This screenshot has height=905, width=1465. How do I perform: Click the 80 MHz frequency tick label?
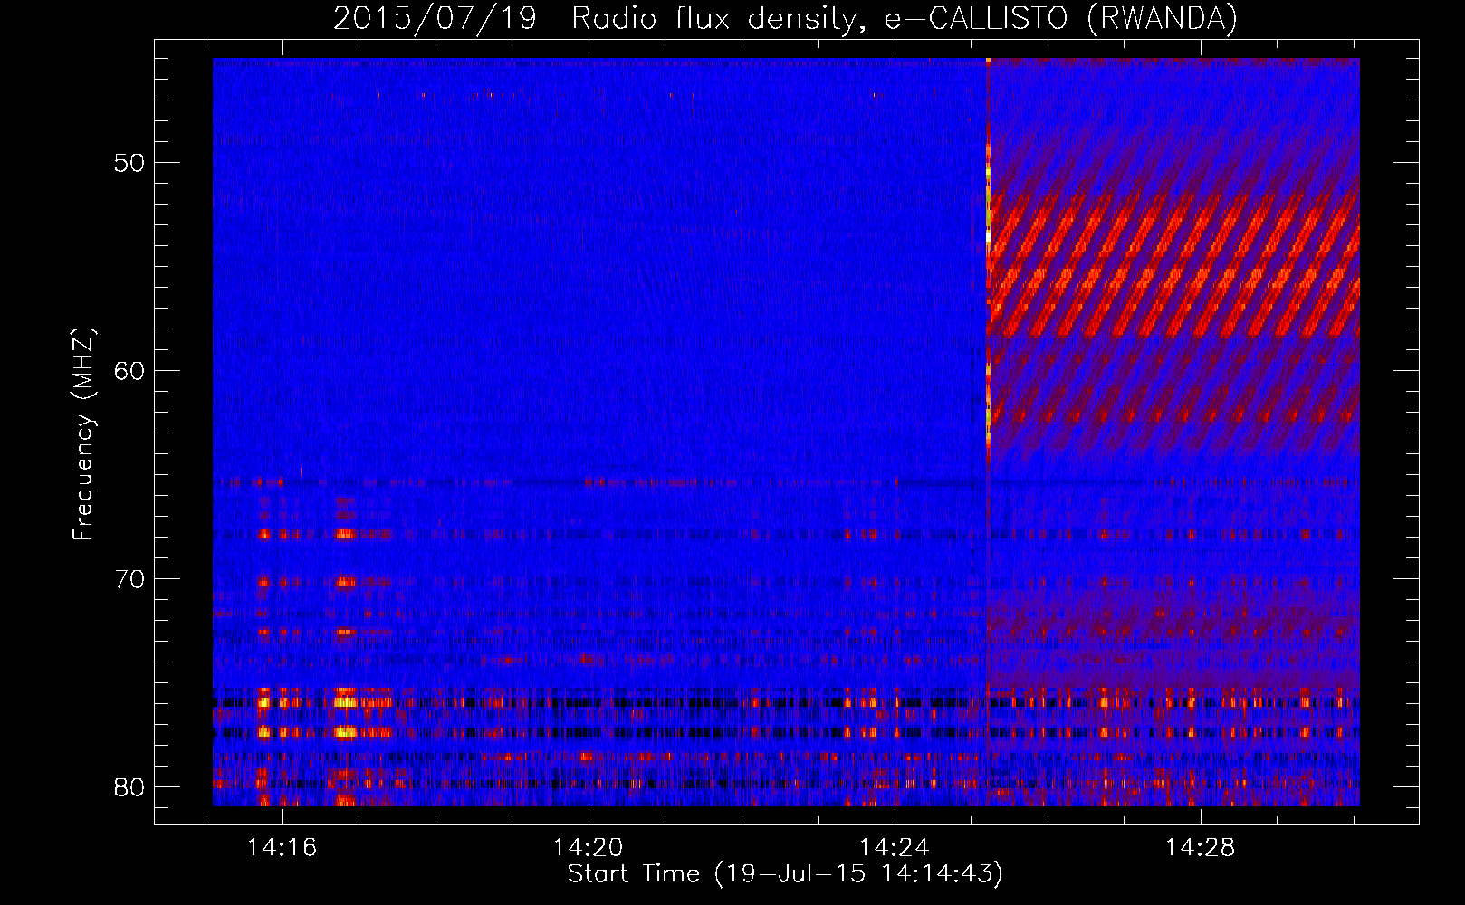tap(129, 787)
